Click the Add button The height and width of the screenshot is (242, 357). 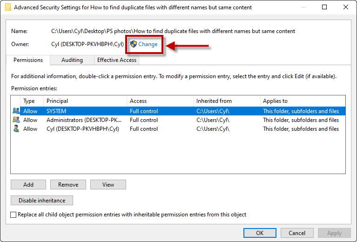(x=28, y=184)
